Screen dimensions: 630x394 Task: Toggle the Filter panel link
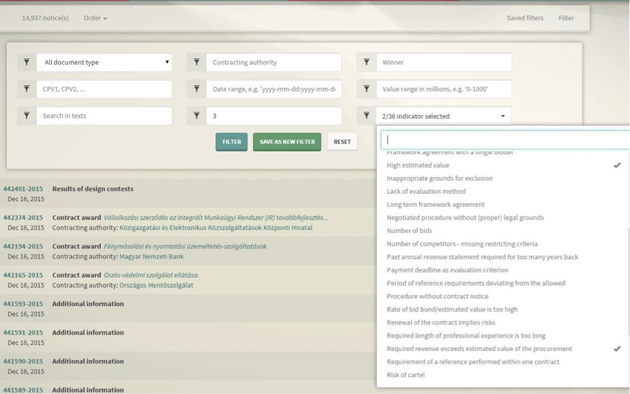click(566, 18)
